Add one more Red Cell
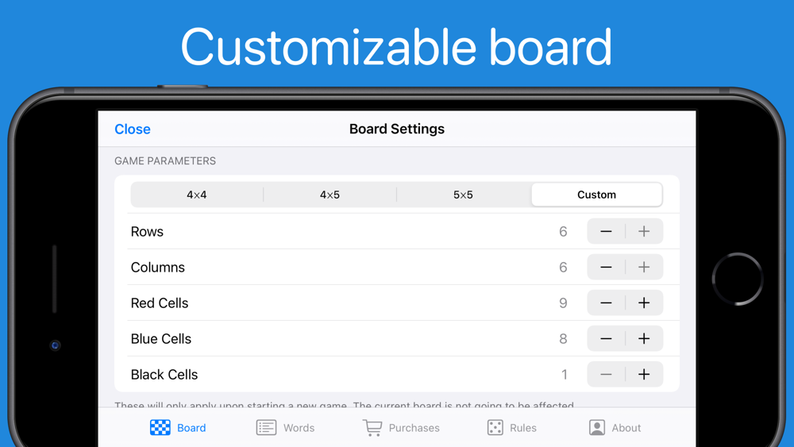 [x=644, y=302]
